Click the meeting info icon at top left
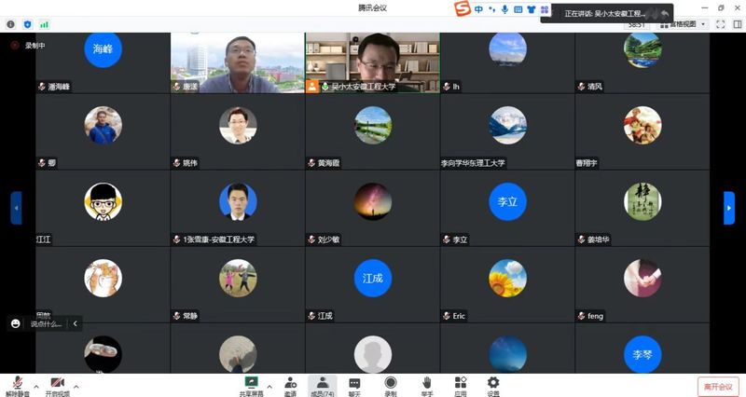The height and width of the screenshot is (397, 746). pyautogui.click(x=11, y=24)
